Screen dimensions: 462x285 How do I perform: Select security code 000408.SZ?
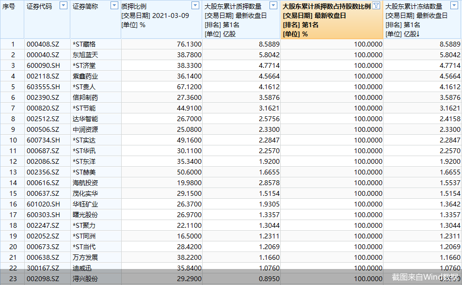pyautogui.click(x=43, y=44)
